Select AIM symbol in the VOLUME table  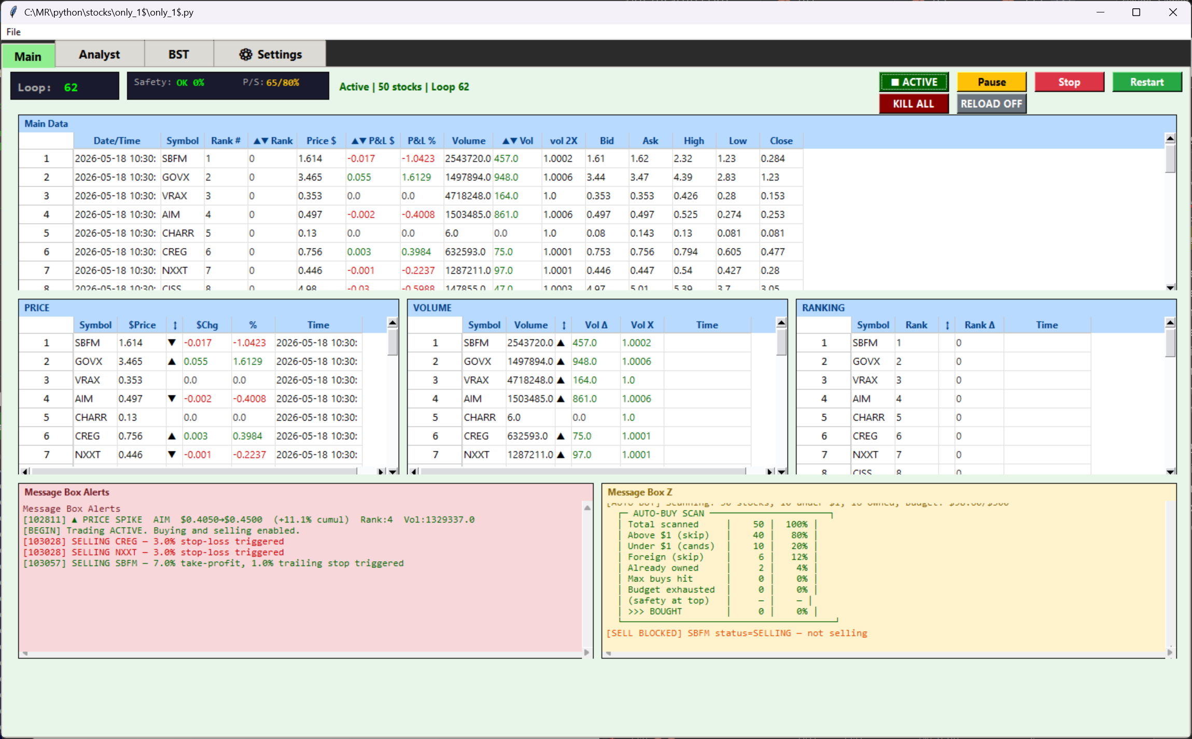click(x=472, y=399)
